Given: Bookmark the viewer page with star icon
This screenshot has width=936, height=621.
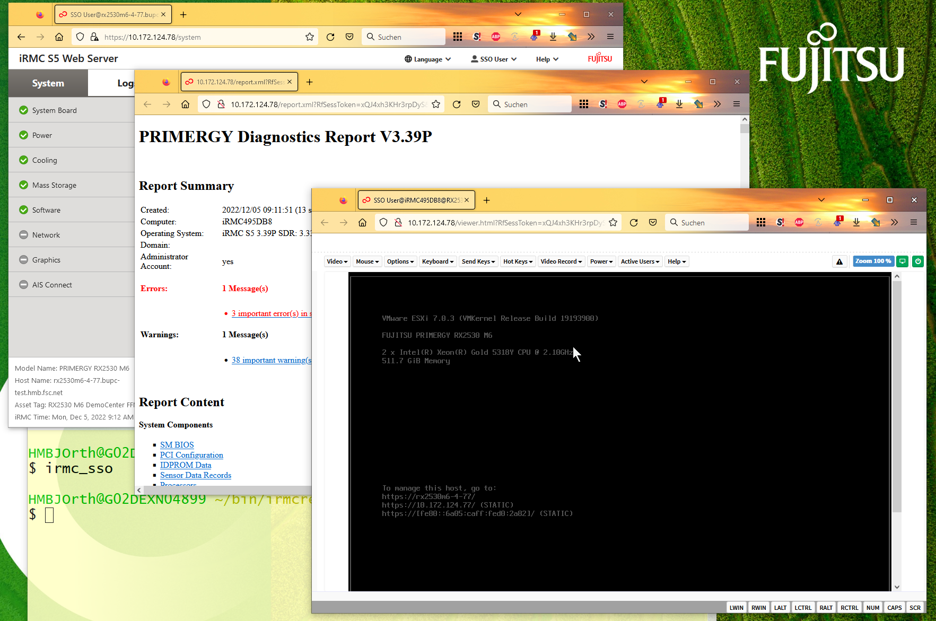Looking at the screenshot, I should [613, 223].
